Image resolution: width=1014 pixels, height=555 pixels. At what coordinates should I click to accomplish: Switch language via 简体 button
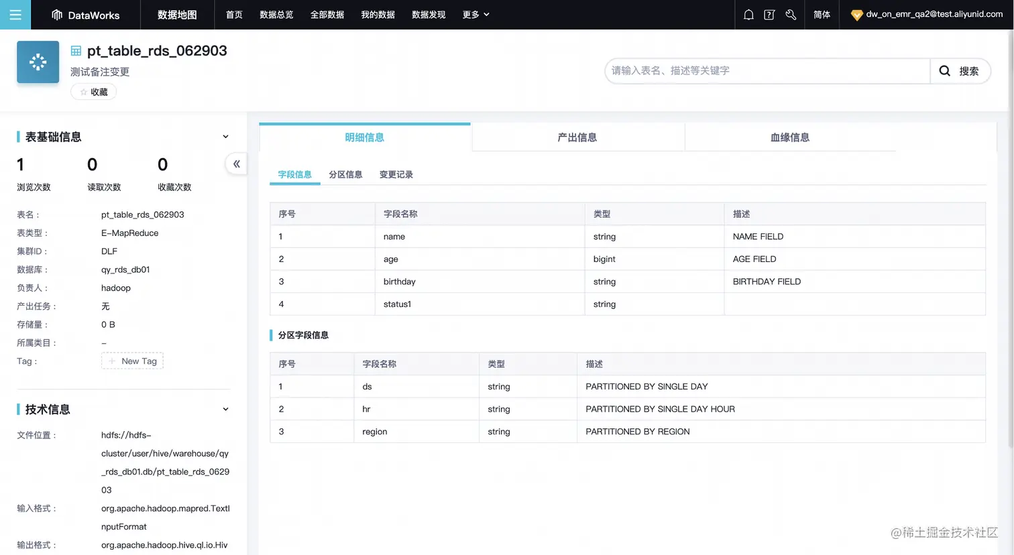(x=822, y=15)
